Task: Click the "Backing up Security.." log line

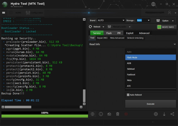Action: point(19,38)
